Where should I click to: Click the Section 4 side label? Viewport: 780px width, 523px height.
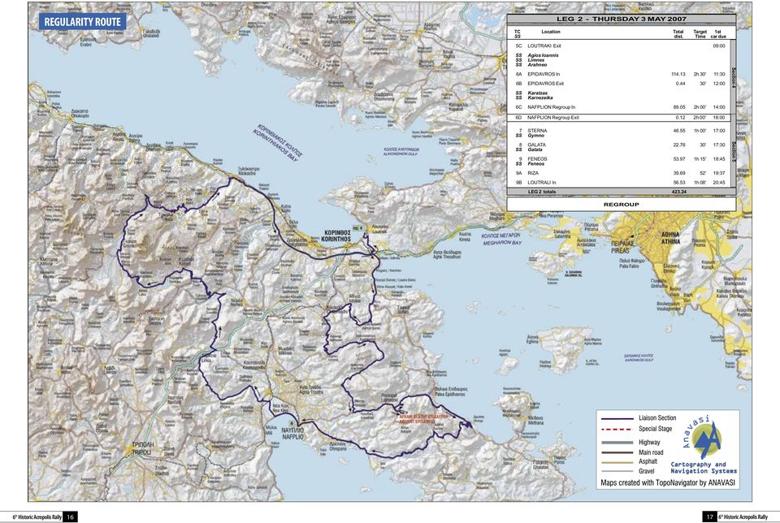click(x=733, y=77)
